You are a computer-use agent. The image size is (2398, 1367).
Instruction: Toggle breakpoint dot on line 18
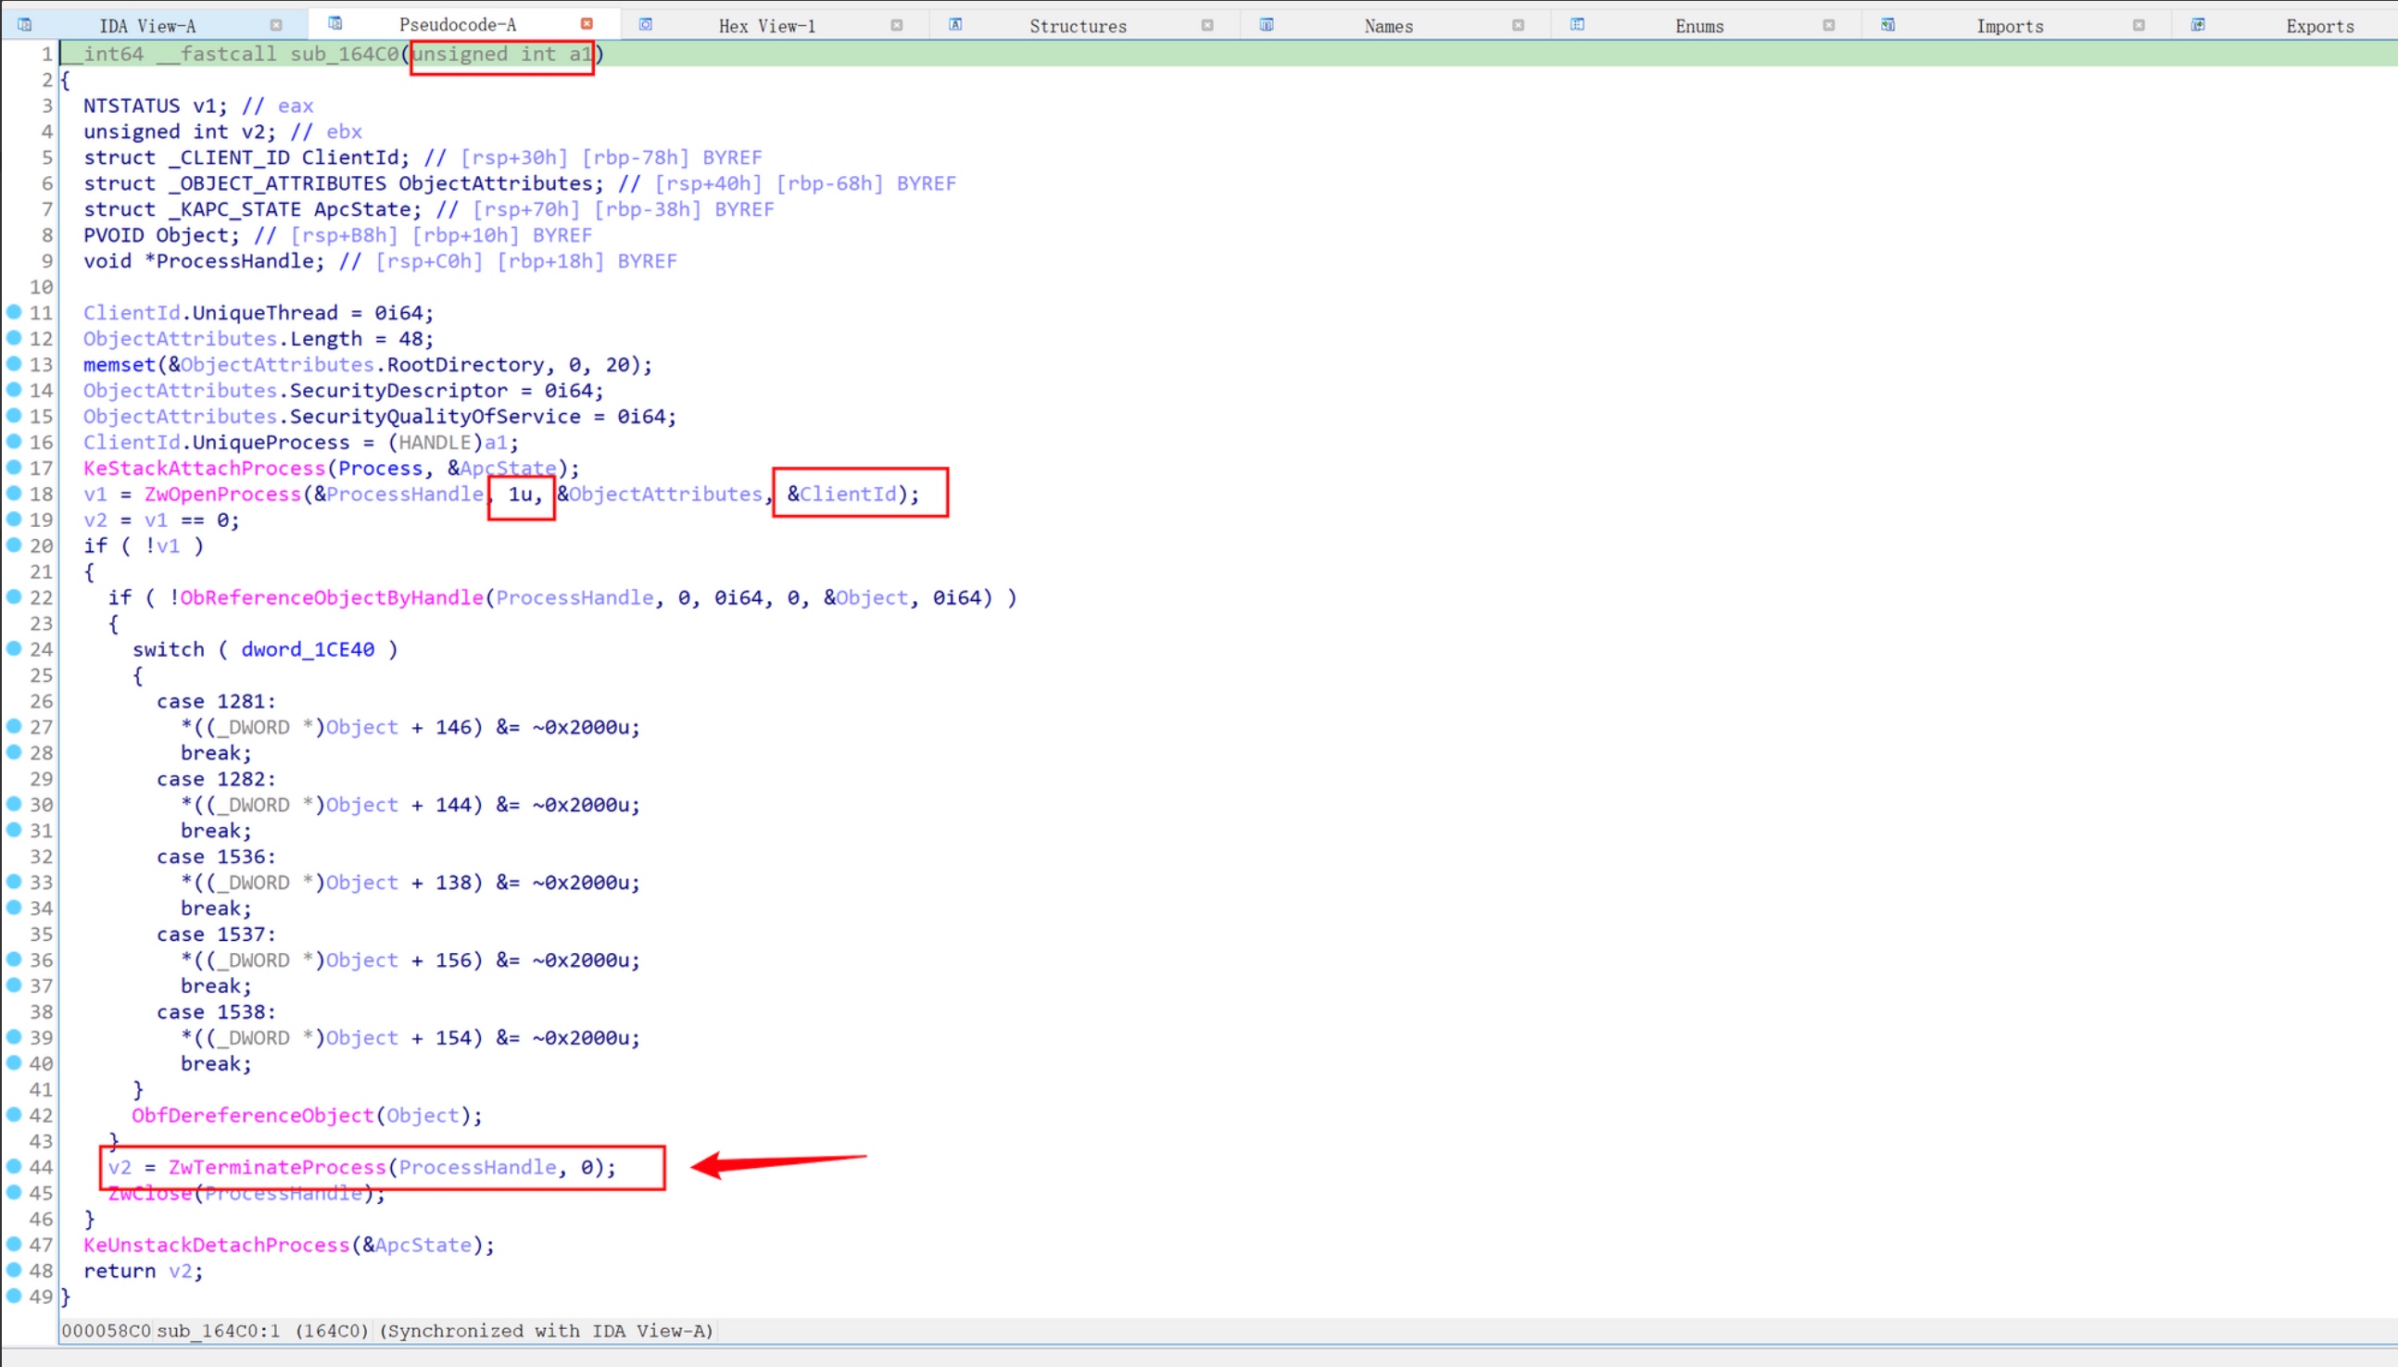[x=14, y=493]
